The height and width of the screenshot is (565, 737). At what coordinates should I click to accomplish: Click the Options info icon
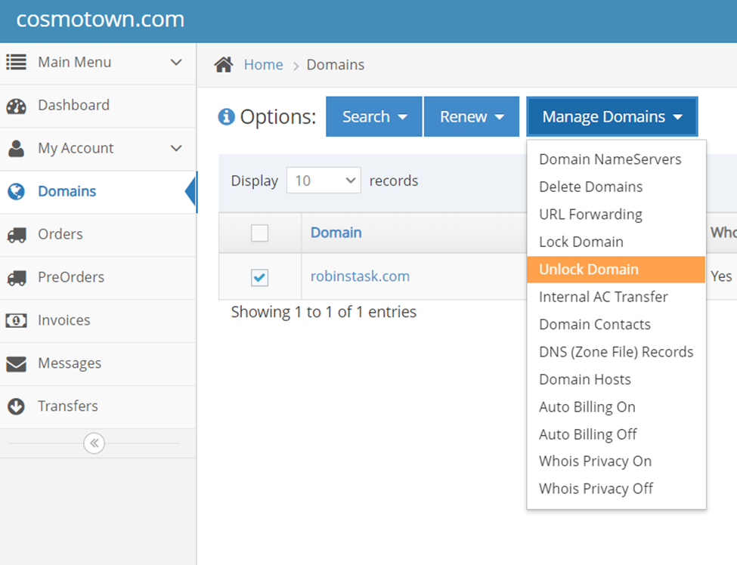click(x=226, y=117)
